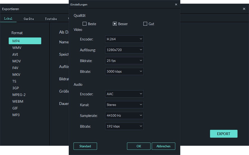Switch to the Lokal tab

click(8, 18)
